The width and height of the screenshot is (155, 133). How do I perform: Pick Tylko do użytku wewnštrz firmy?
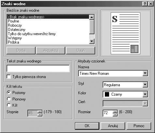tap(48, 34)
